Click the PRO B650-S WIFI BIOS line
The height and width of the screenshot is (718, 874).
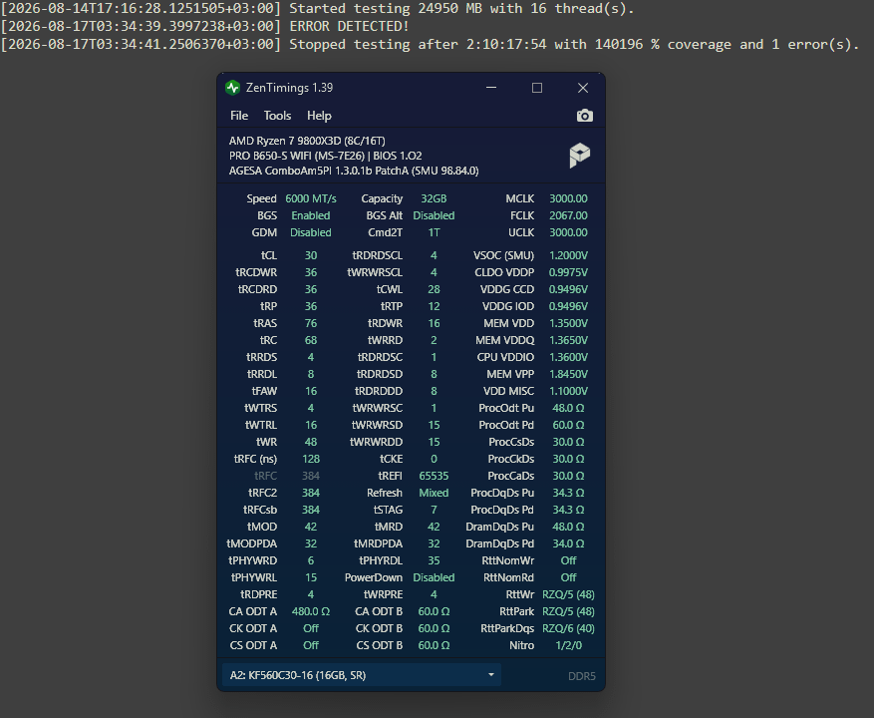click(325, 156)
